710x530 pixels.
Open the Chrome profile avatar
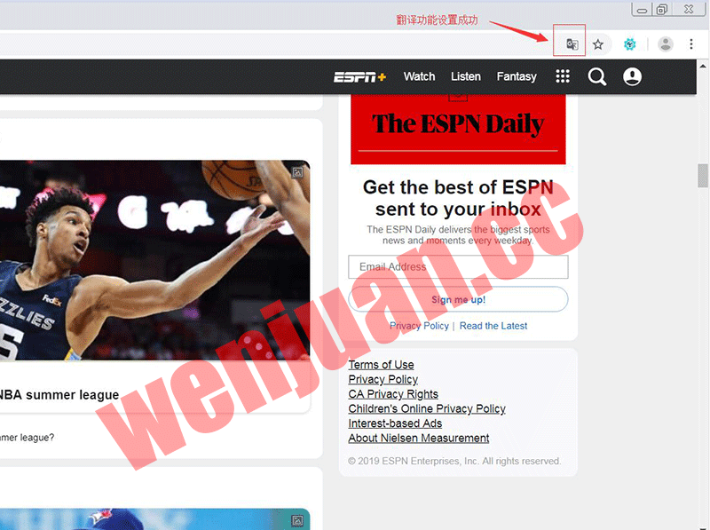(x=665, y=44)
